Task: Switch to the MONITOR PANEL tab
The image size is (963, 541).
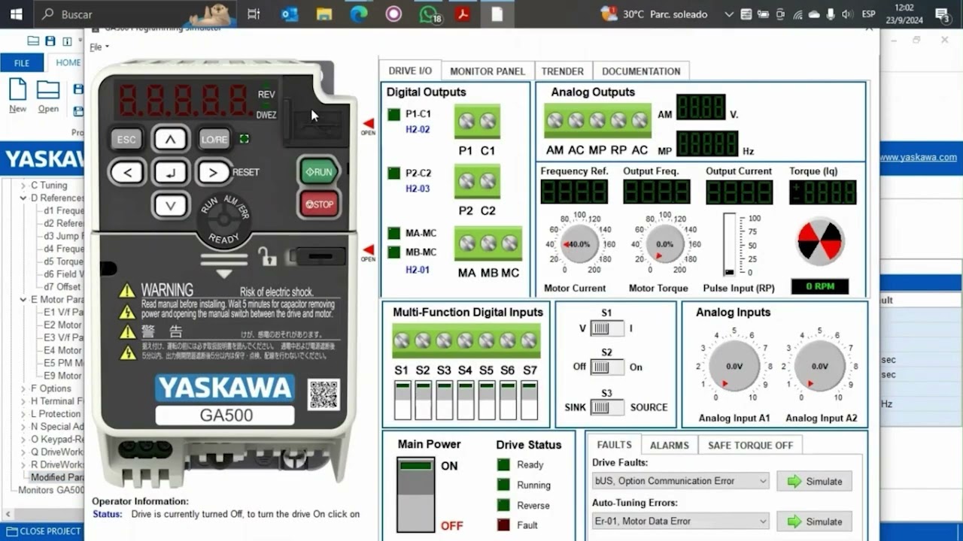Action: point(488,71)
